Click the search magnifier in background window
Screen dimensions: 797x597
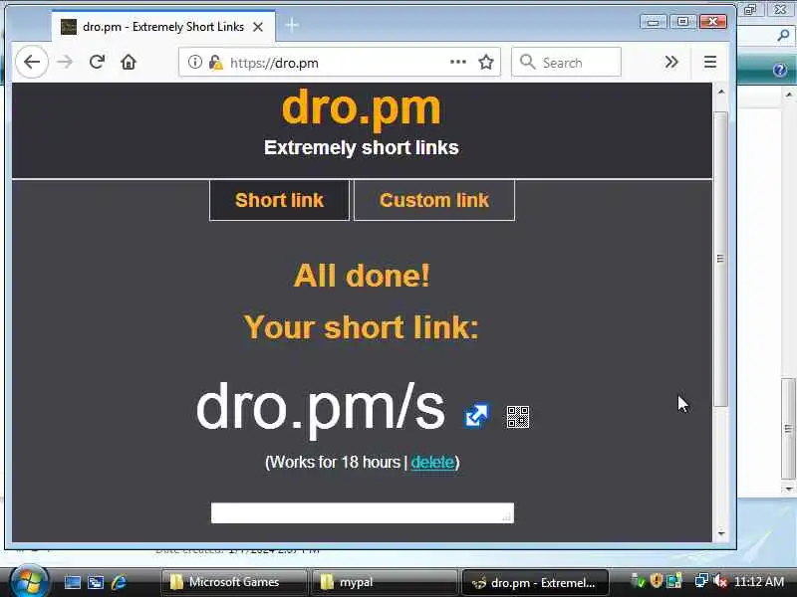[x=783, y=35]
